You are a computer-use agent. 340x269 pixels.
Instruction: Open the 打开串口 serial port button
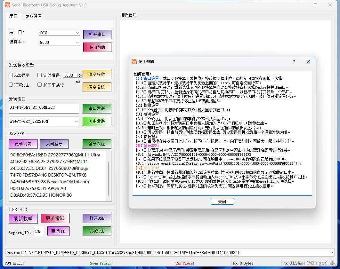coord(97,34)
